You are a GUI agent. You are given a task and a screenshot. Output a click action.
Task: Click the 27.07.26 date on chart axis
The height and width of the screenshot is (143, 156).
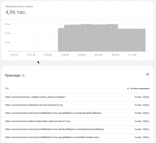[31, 55]
